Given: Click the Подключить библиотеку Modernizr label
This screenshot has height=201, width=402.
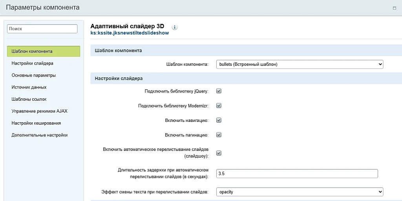Looking at the screenshot, I should coord(173,106).
